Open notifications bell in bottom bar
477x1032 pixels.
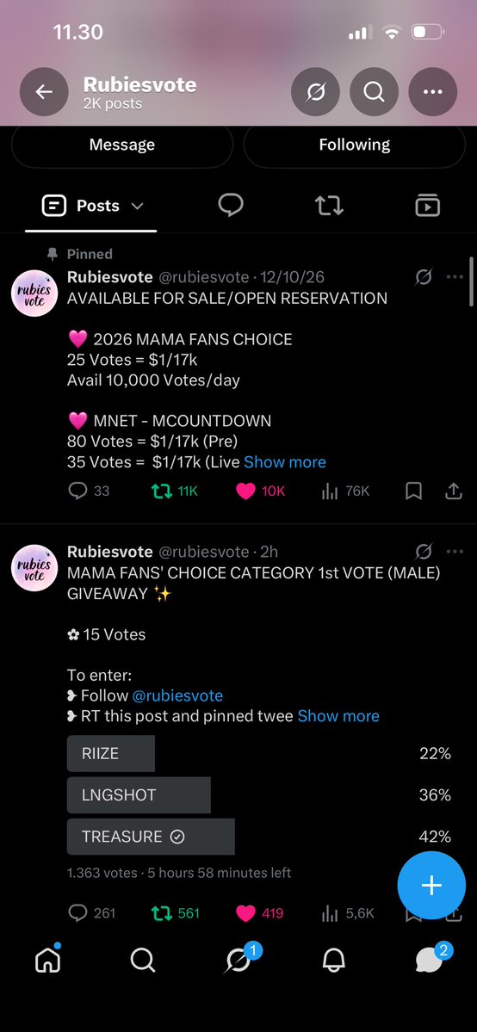click(333, 961)
